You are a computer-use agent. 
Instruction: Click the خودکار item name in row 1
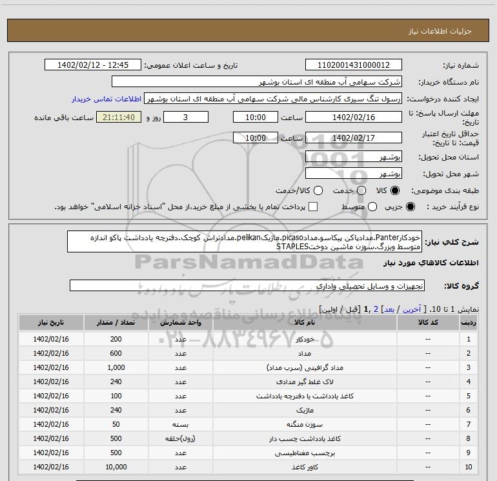coord(305,339)
